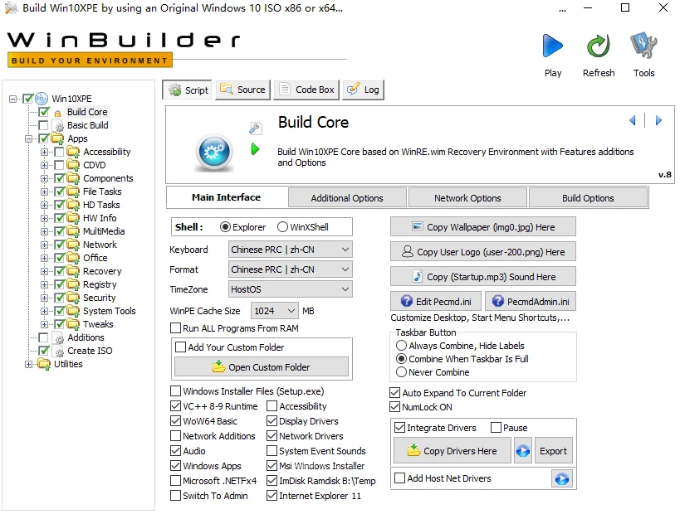Select the Explorer shell radio button
The width and height of the screenshot is (680, 519).
tap(225, 227)
